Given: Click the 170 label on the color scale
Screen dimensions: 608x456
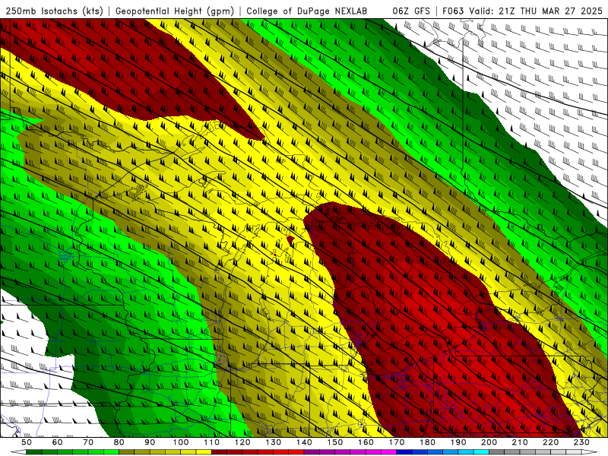Looking at the screenshot, I should tap(396, 442).
